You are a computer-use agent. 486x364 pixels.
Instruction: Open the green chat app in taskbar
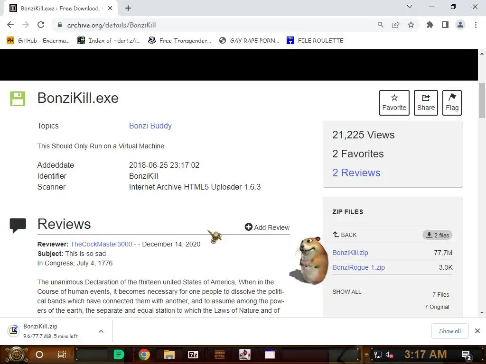[x=119, y=355]
